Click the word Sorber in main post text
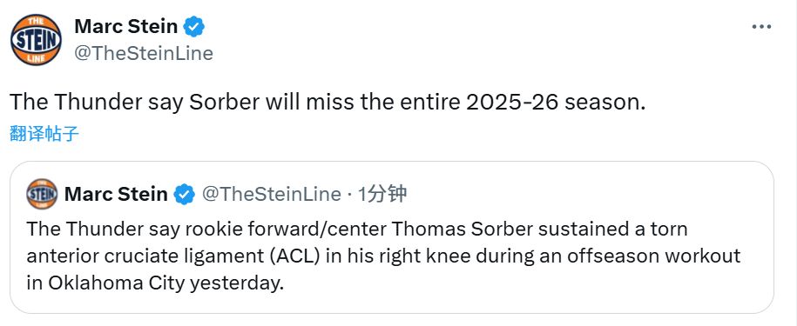Screen dimensions: 797x326 coord(224,103)
